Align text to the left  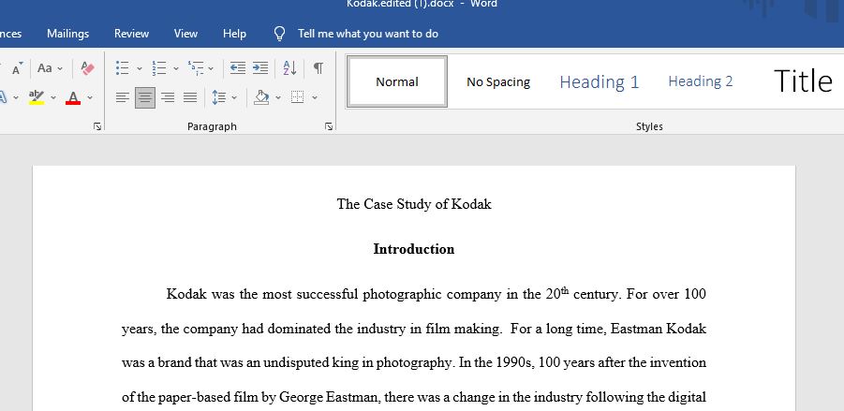pyautogui.click(x=123, y=97)
